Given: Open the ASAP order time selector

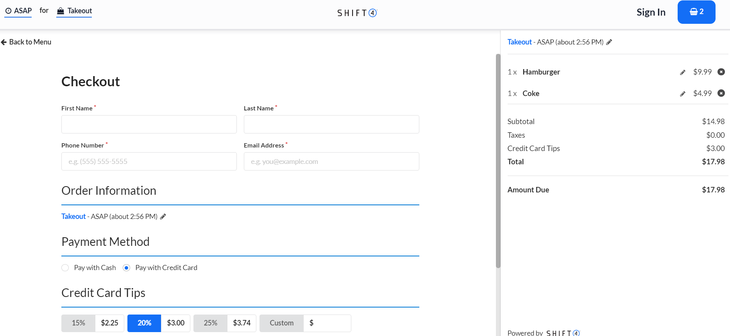Looking at the screenshot, I should click(18, 11).
